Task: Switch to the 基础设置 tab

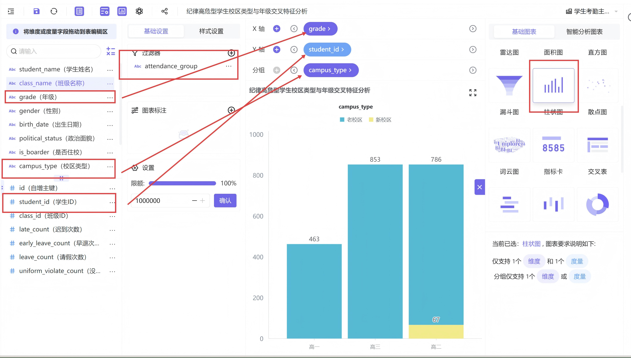Action: pos(156,31)
